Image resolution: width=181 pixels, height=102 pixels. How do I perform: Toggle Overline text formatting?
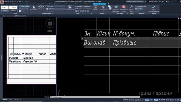(x=41, y=9)
